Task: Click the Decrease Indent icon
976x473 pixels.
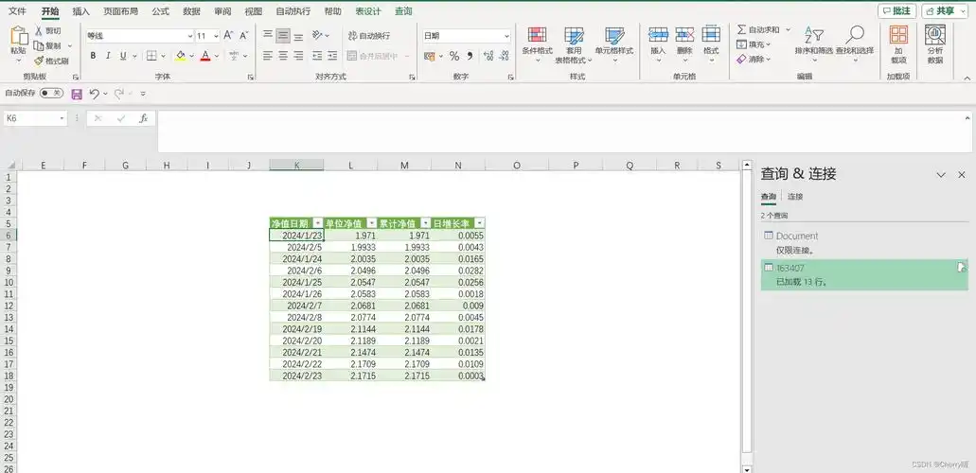Action: point(317,56)
